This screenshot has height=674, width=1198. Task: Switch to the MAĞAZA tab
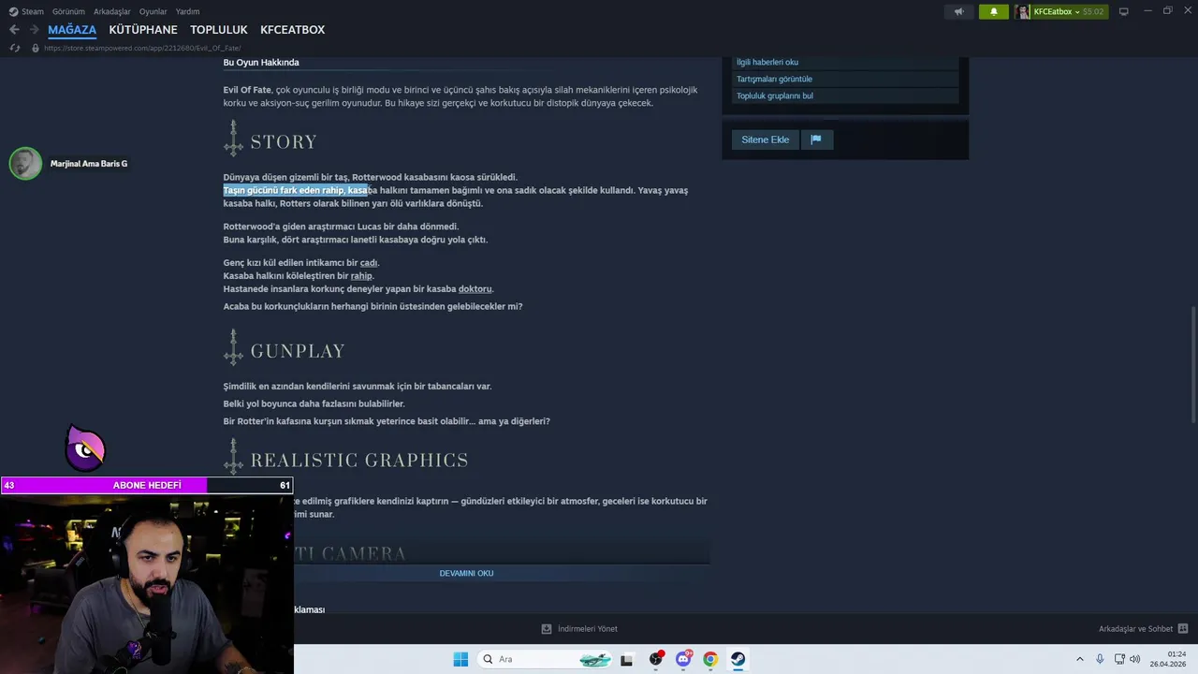point(72,30)
